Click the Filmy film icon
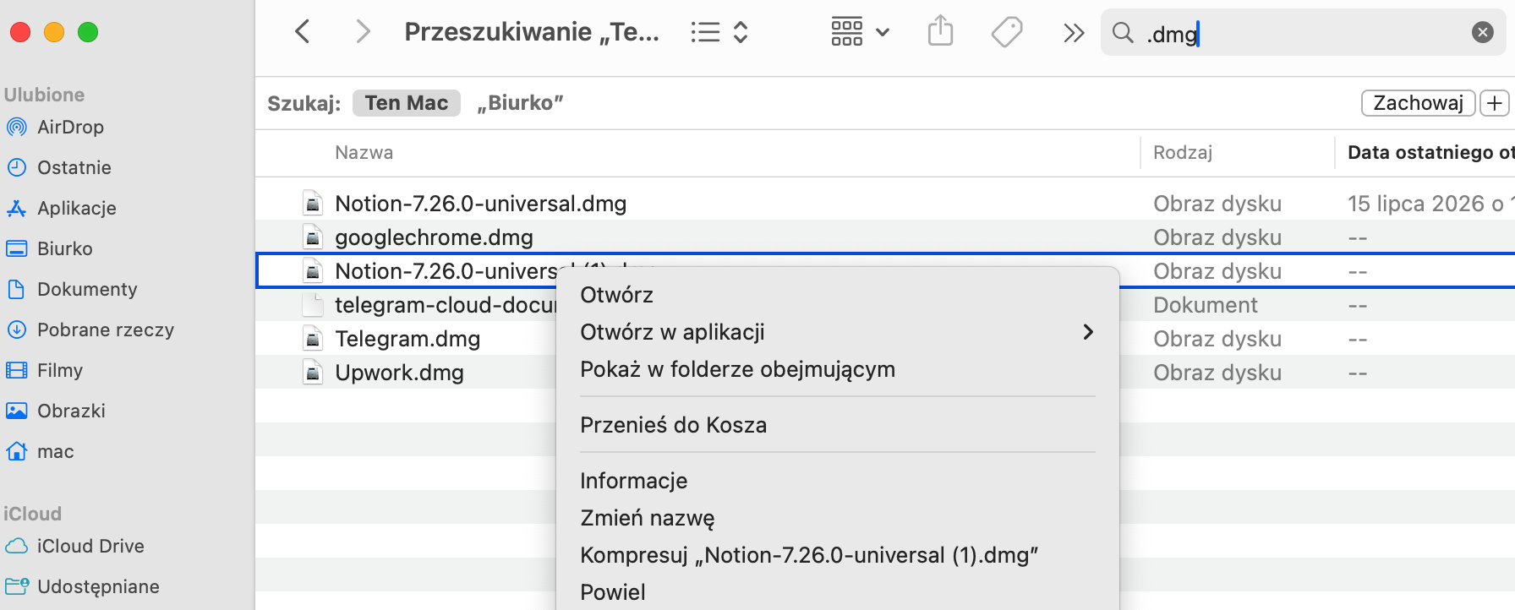This screenshot has height=610, width=1515. 16,370
